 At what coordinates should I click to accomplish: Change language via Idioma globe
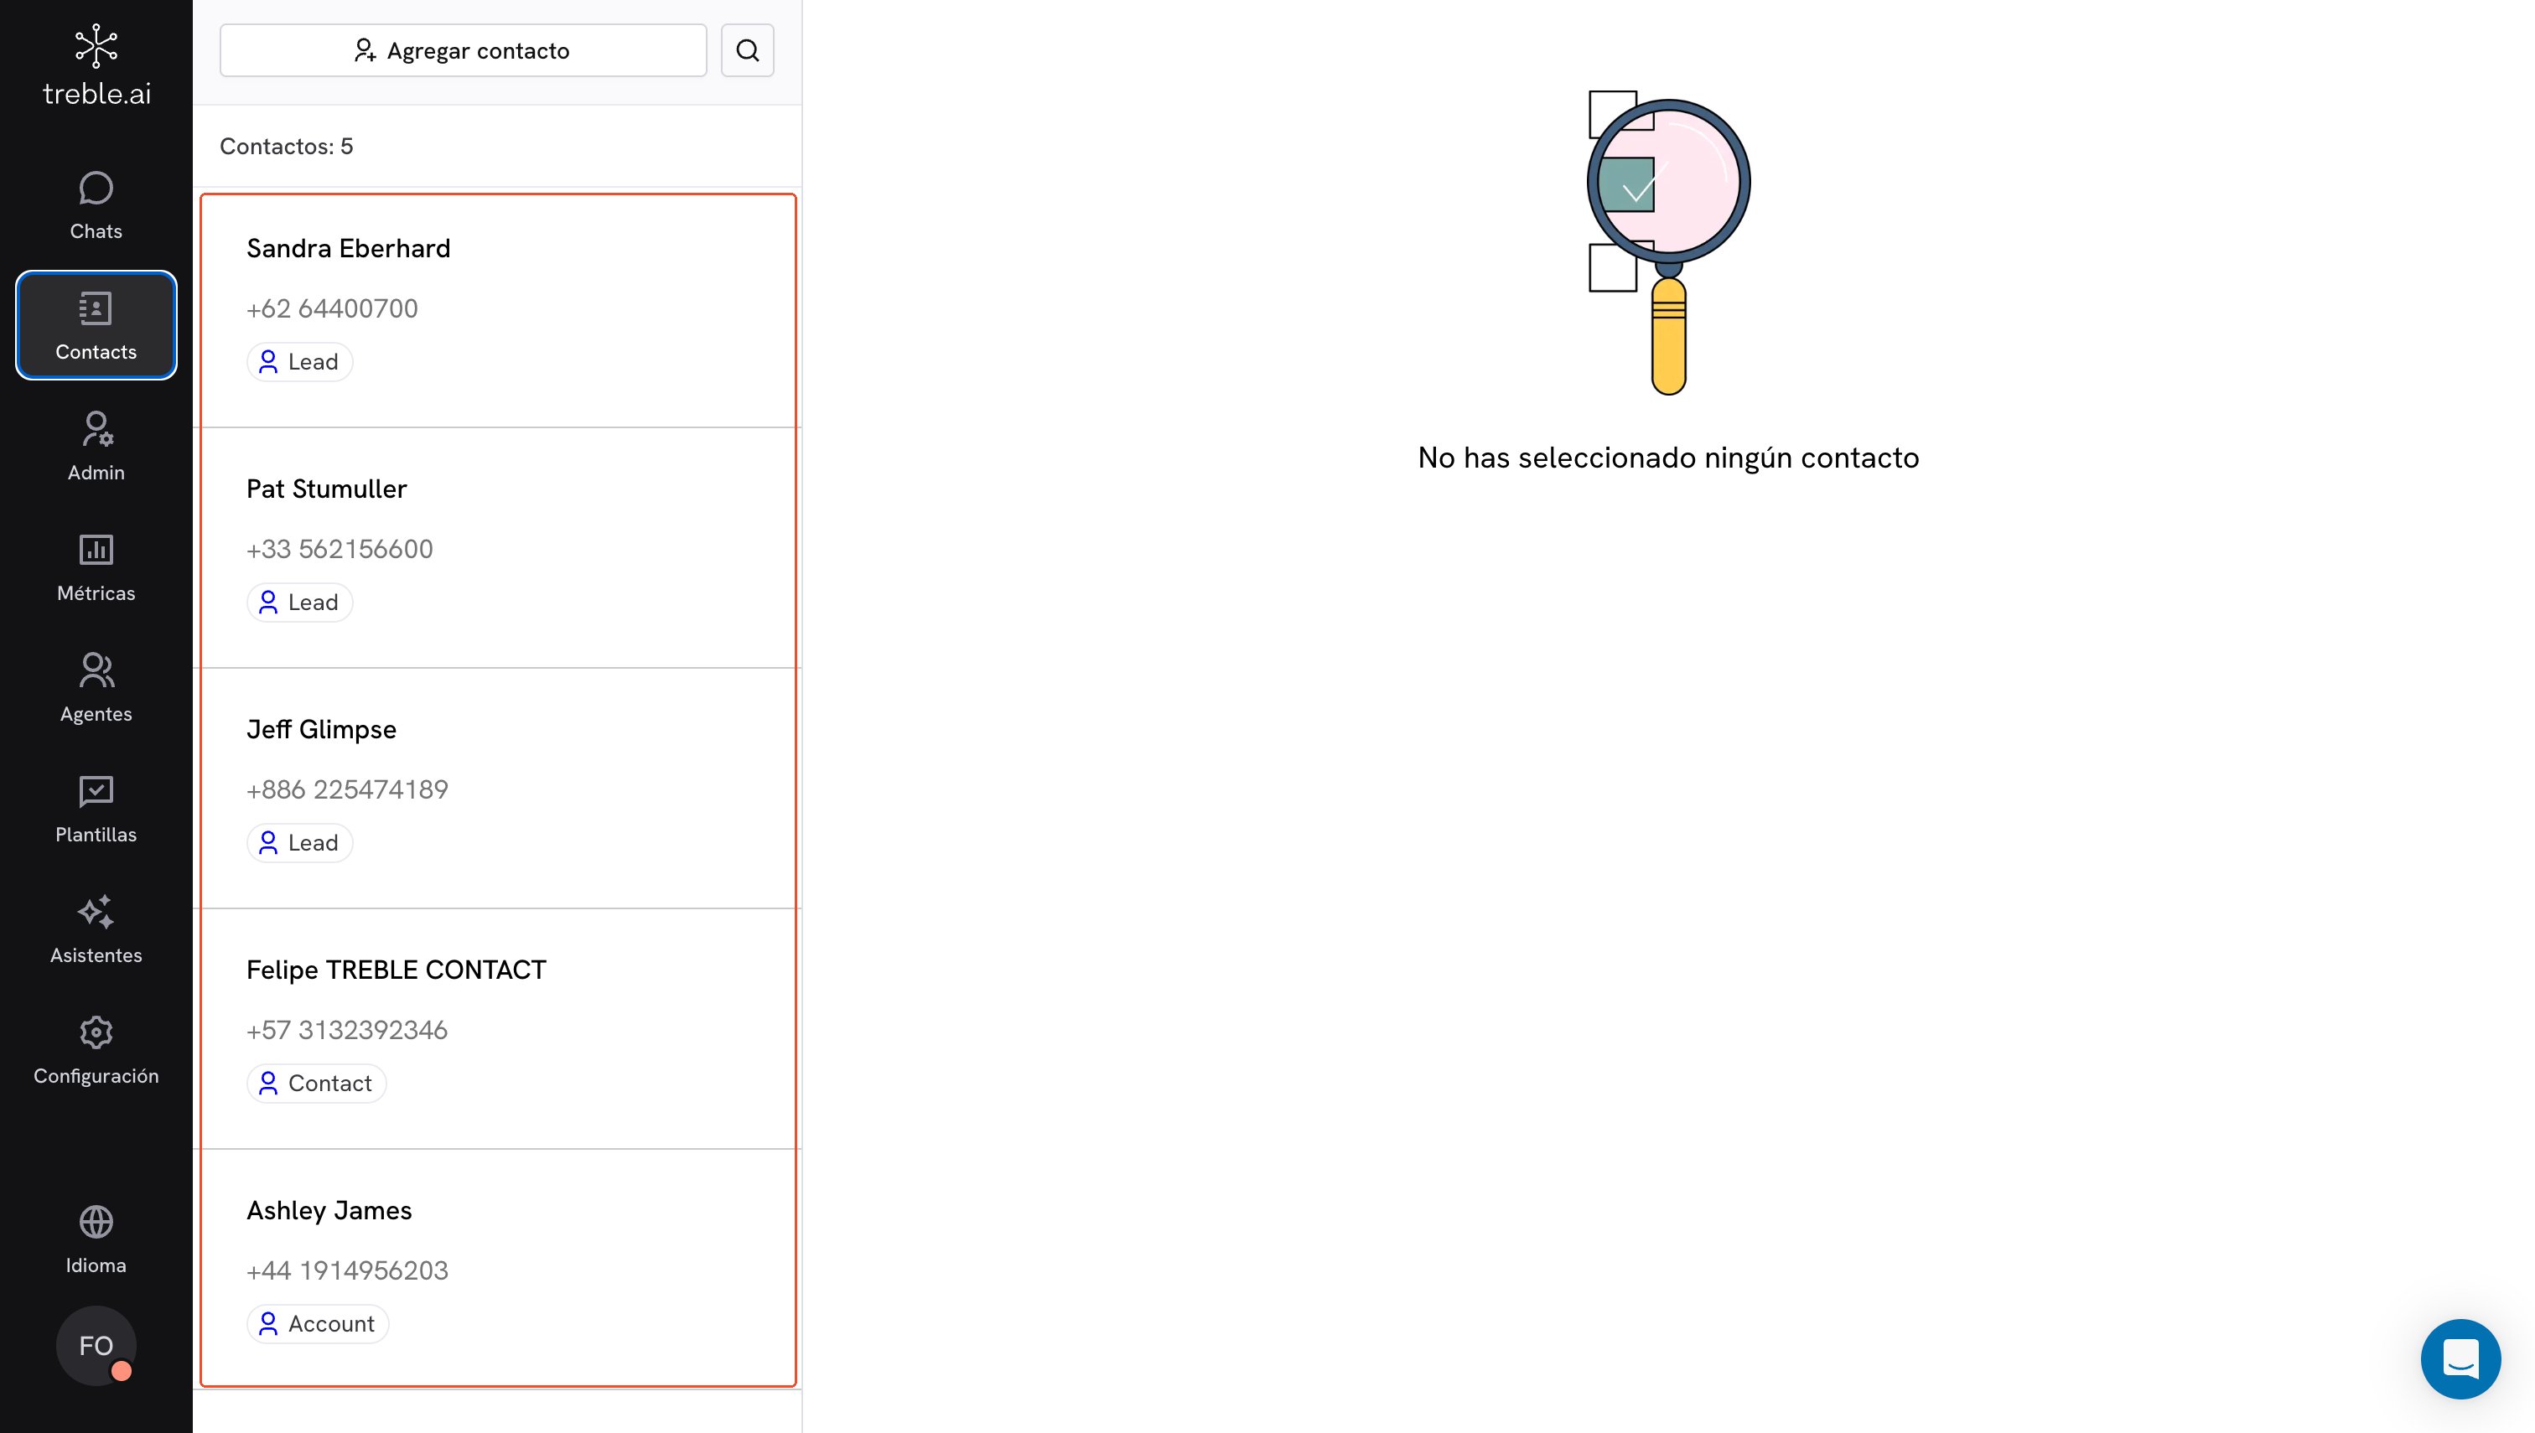(96, 1239)
